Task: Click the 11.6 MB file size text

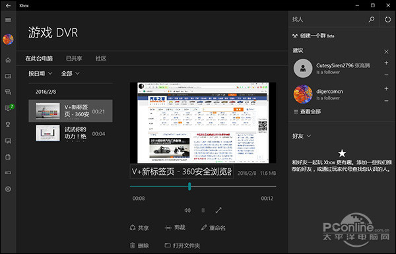Action: tap(268, 174)
